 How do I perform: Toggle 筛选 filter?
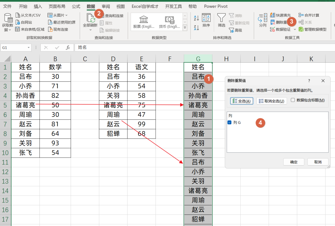coord(221,20)
